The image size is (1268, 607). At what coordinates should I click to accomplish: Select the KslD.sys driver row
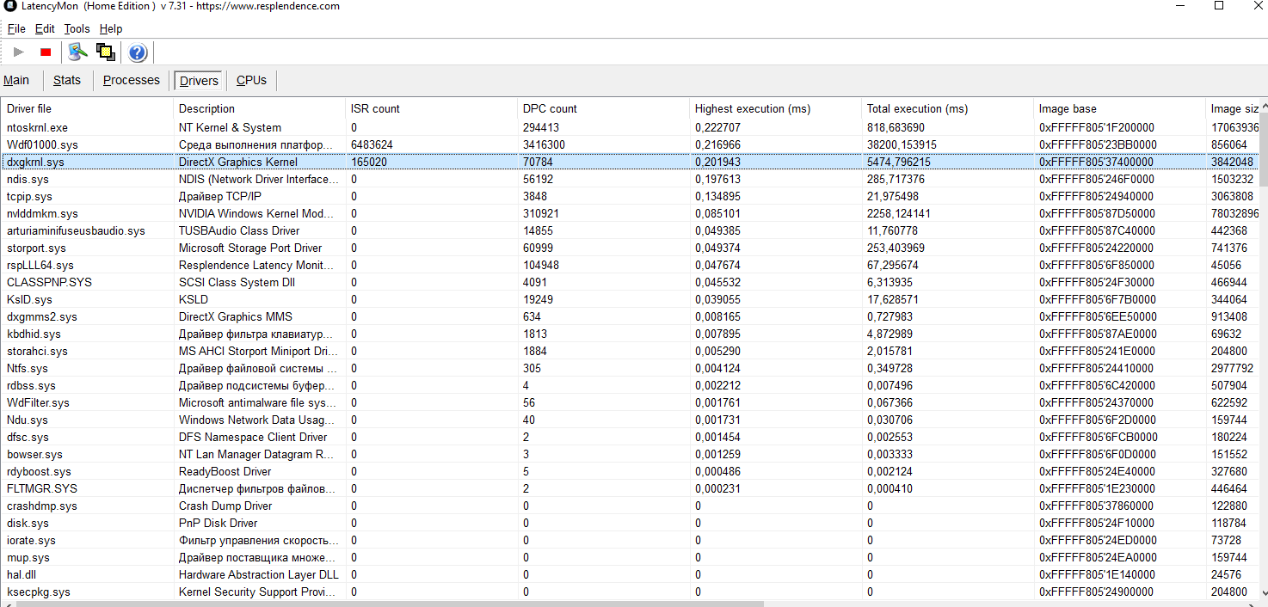[630, 299]
